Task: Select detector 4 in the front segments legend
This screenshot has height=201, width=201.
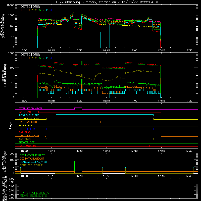Action: click(33, 10)
